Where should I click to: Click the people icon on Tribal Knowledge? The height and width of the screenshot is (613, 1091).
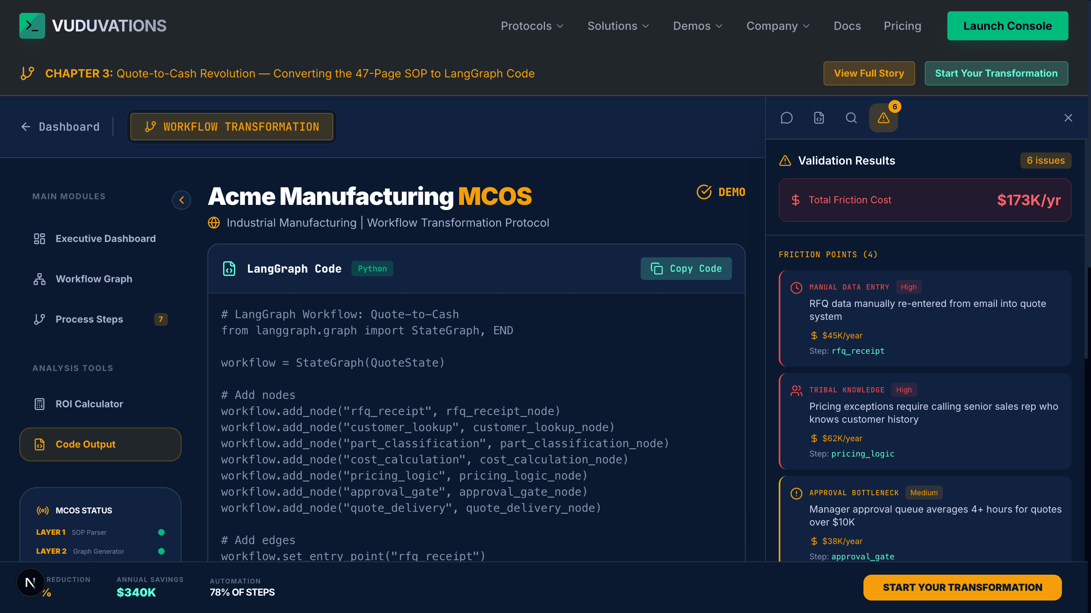[796, 390]
